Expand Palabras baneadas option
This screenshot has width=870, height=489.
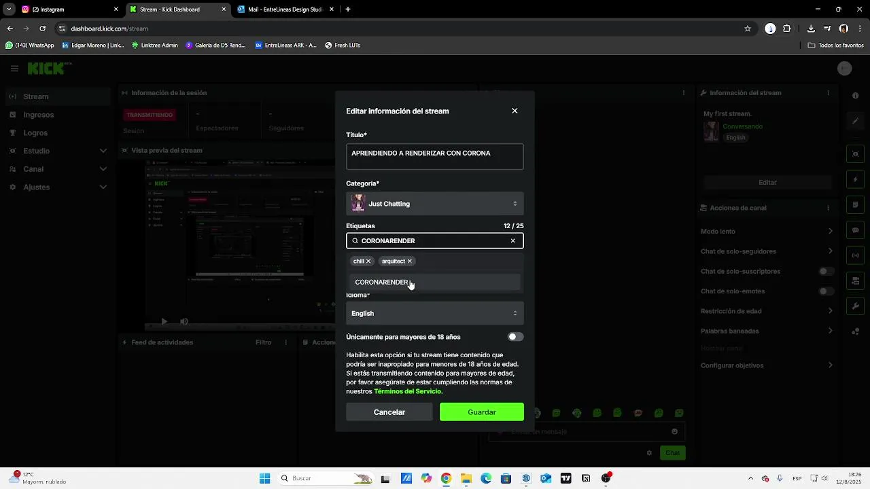(x=767, y=331)
